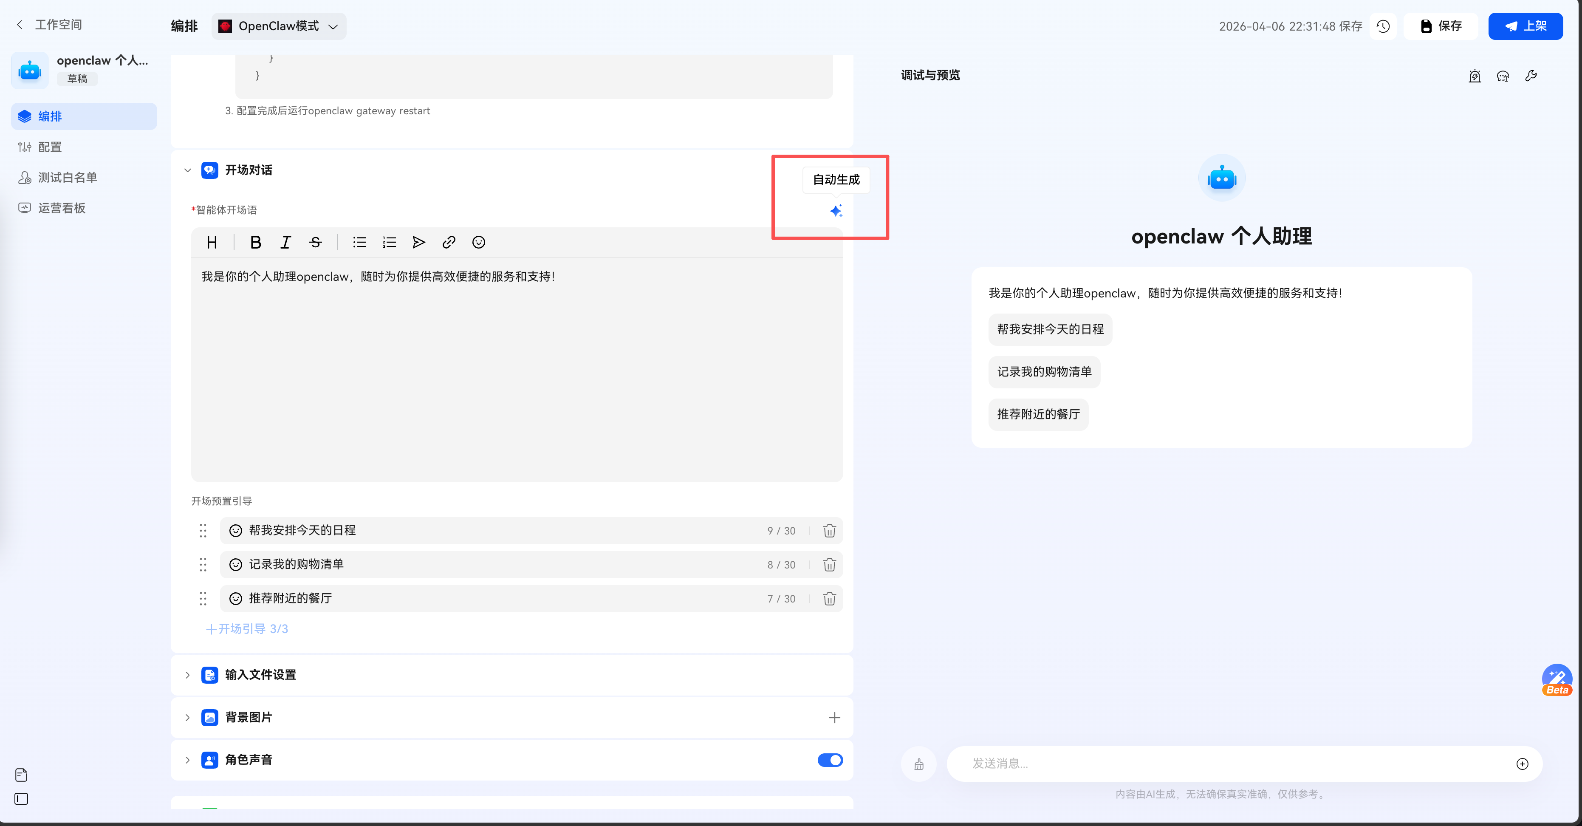
Task: Click the sparkle auto-generate icon for 智能体开场语
Action: point(836,211)
